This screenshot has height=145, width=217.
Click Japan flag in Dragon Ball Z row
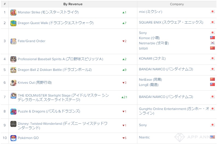(x=212, y=69)
